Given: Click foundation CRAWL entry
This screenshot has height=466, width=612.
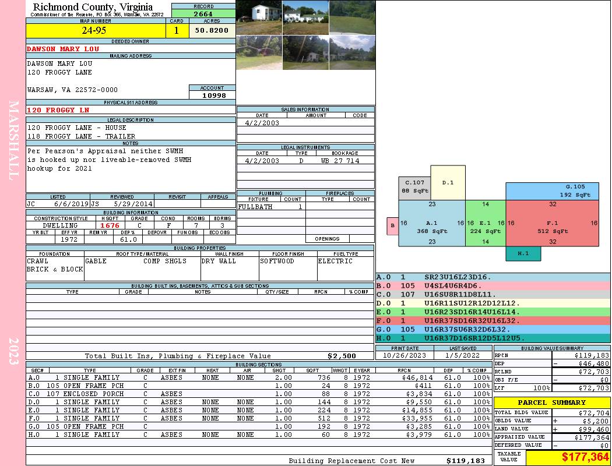Looking at the screenshot, I should pos(37,261).
